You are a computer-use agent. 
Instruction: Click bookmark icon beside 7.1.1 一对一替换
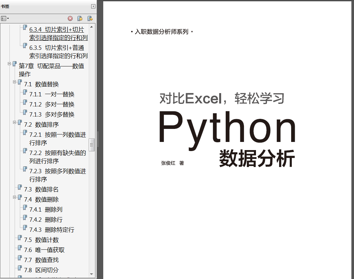click(x=25, y=92)
